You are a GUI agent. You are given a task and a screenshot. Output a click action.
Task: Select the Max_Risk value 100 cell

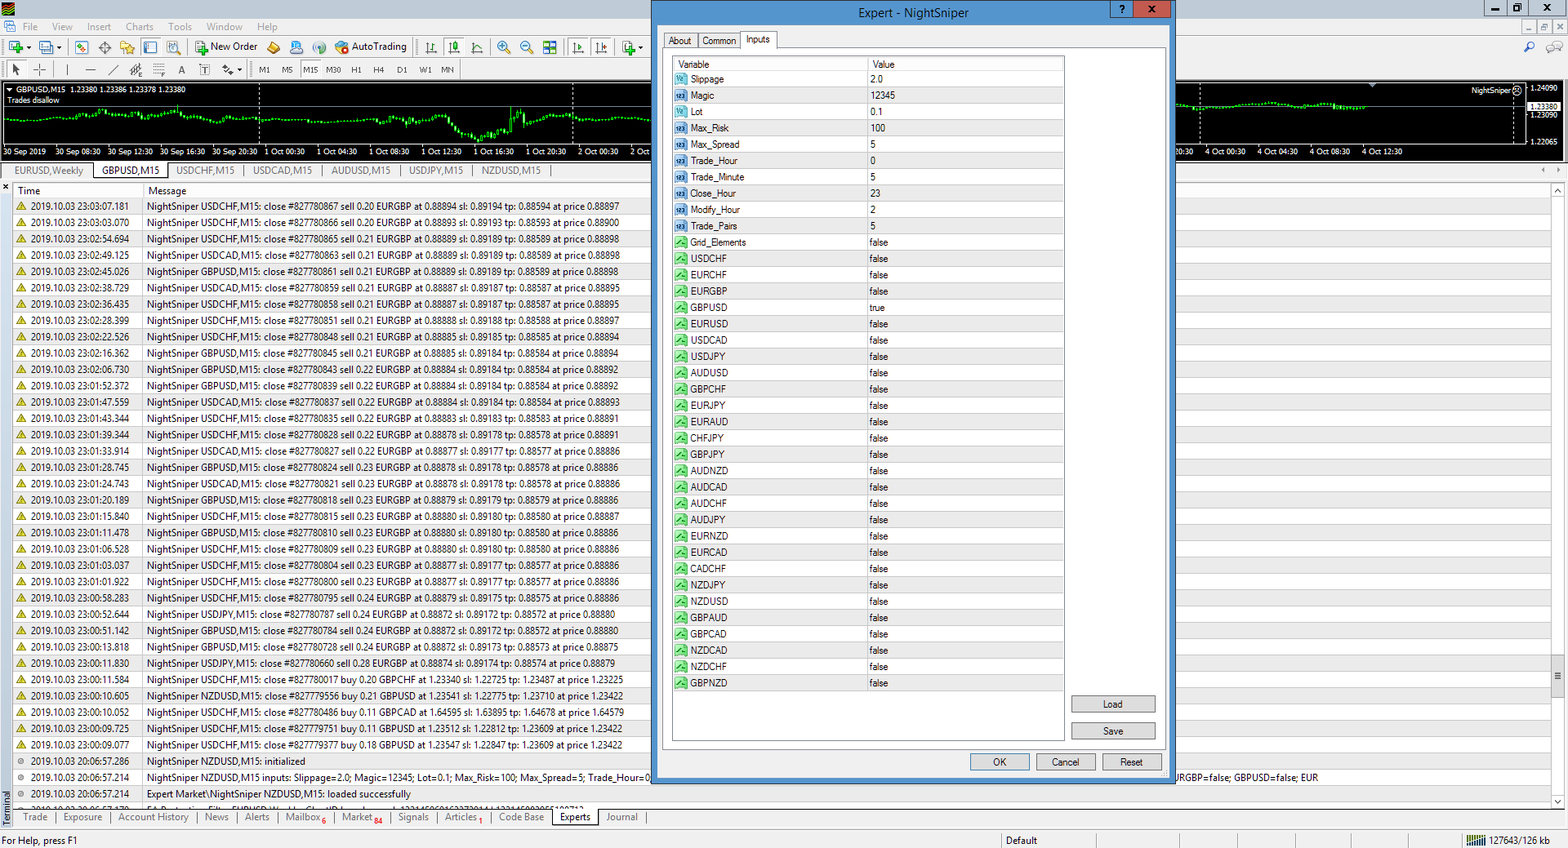[x=965, y=128]
